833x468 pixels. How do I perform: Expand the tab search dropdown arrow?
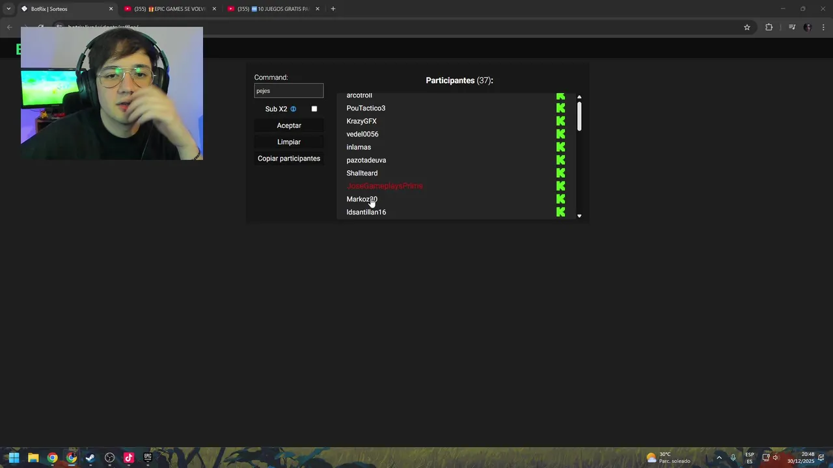8,8
